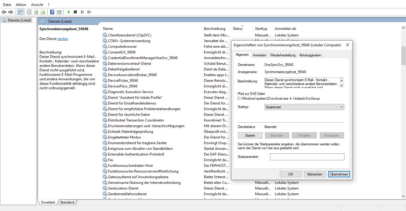Click the Übernehmen button
The height and width of the screenshot is (211, 406).
(339, 174)
